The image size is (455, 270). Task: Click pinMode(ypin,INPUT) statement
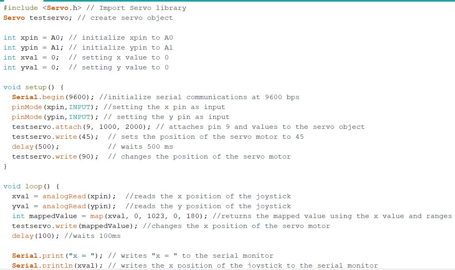[x=55, y=117]
